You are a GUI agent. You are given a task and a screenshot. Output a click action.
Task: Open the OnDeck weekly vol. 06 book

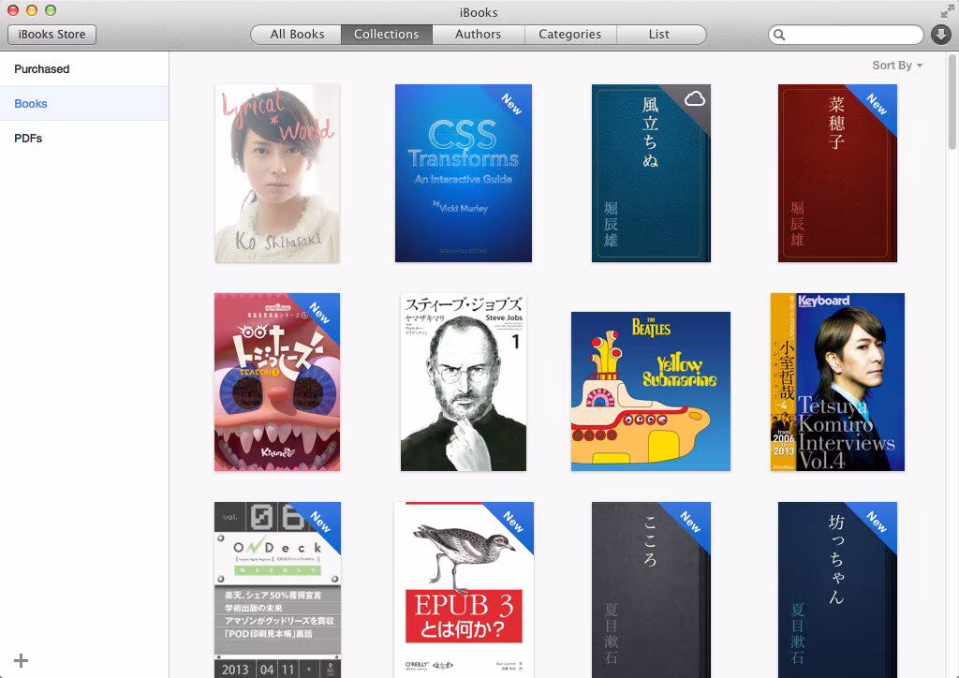277,590
